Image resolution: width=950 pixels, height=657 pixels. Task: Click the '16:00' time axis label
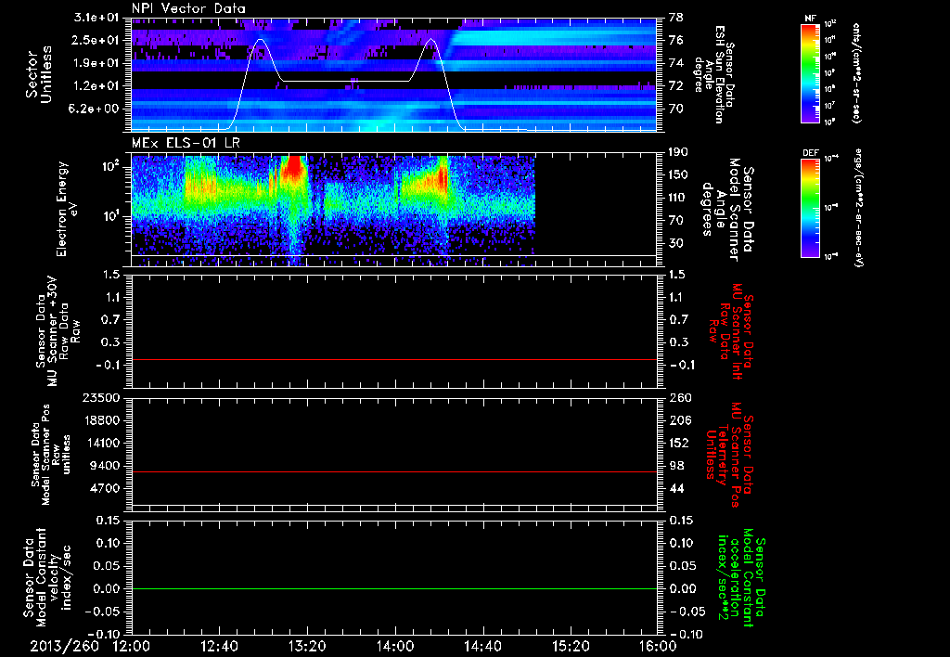point(658,646)
